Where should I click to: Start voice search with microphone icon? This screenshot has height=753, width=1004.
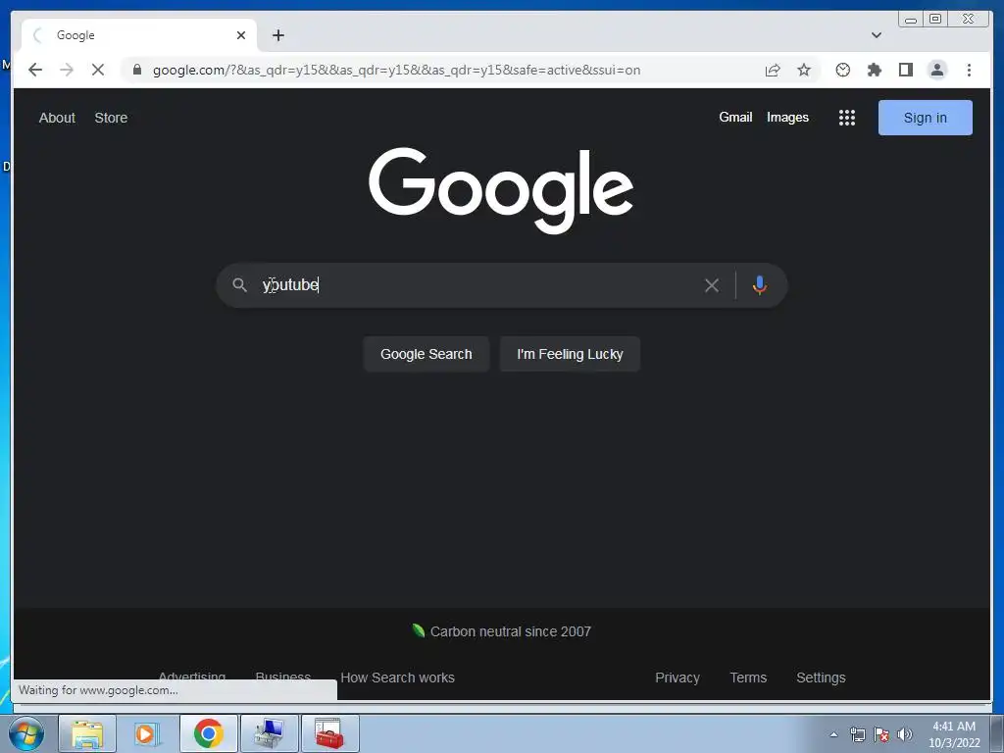click(x=760, y=285)
